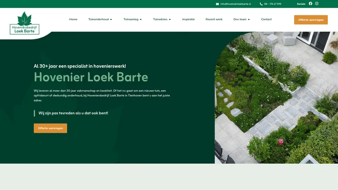Open the Tuinadvies menu item
Screen dimensions: 338x190
point(160,19)
